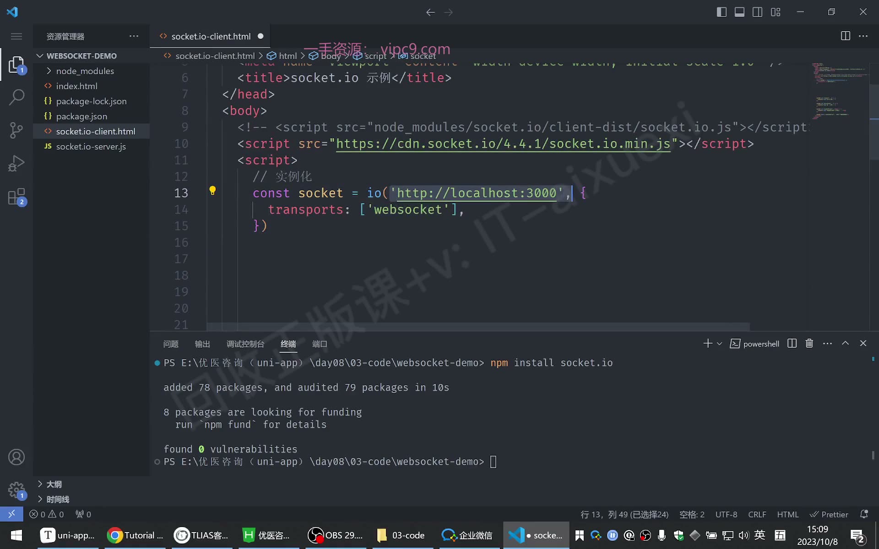Open explorer more actions ellipsis
The image size is (879, 549).
point(134,36)
